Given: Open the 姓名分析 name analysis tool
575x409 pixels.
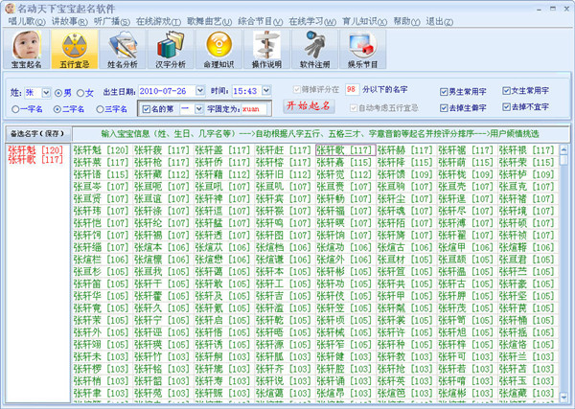Looking at the screenshot, I should pyautogui.click(x=123, y=49).
